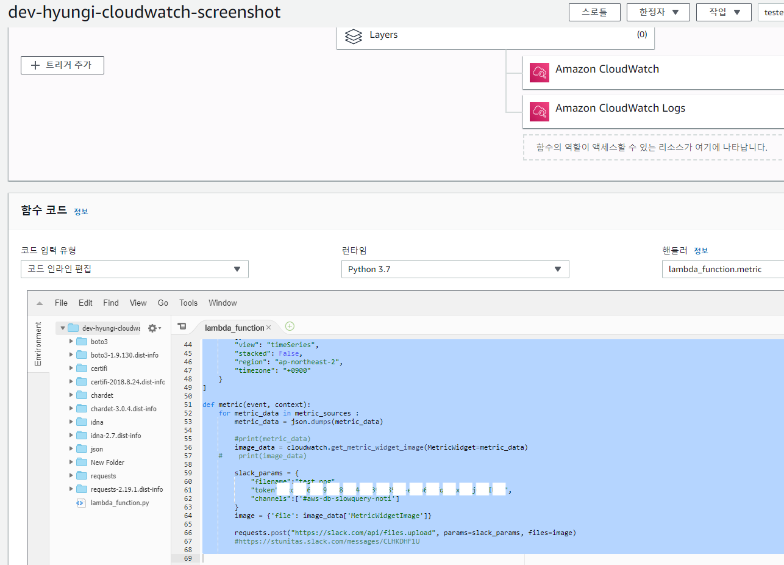
Task: Click the Amazon CloudWatch service icon
Action: pos(539,73)
